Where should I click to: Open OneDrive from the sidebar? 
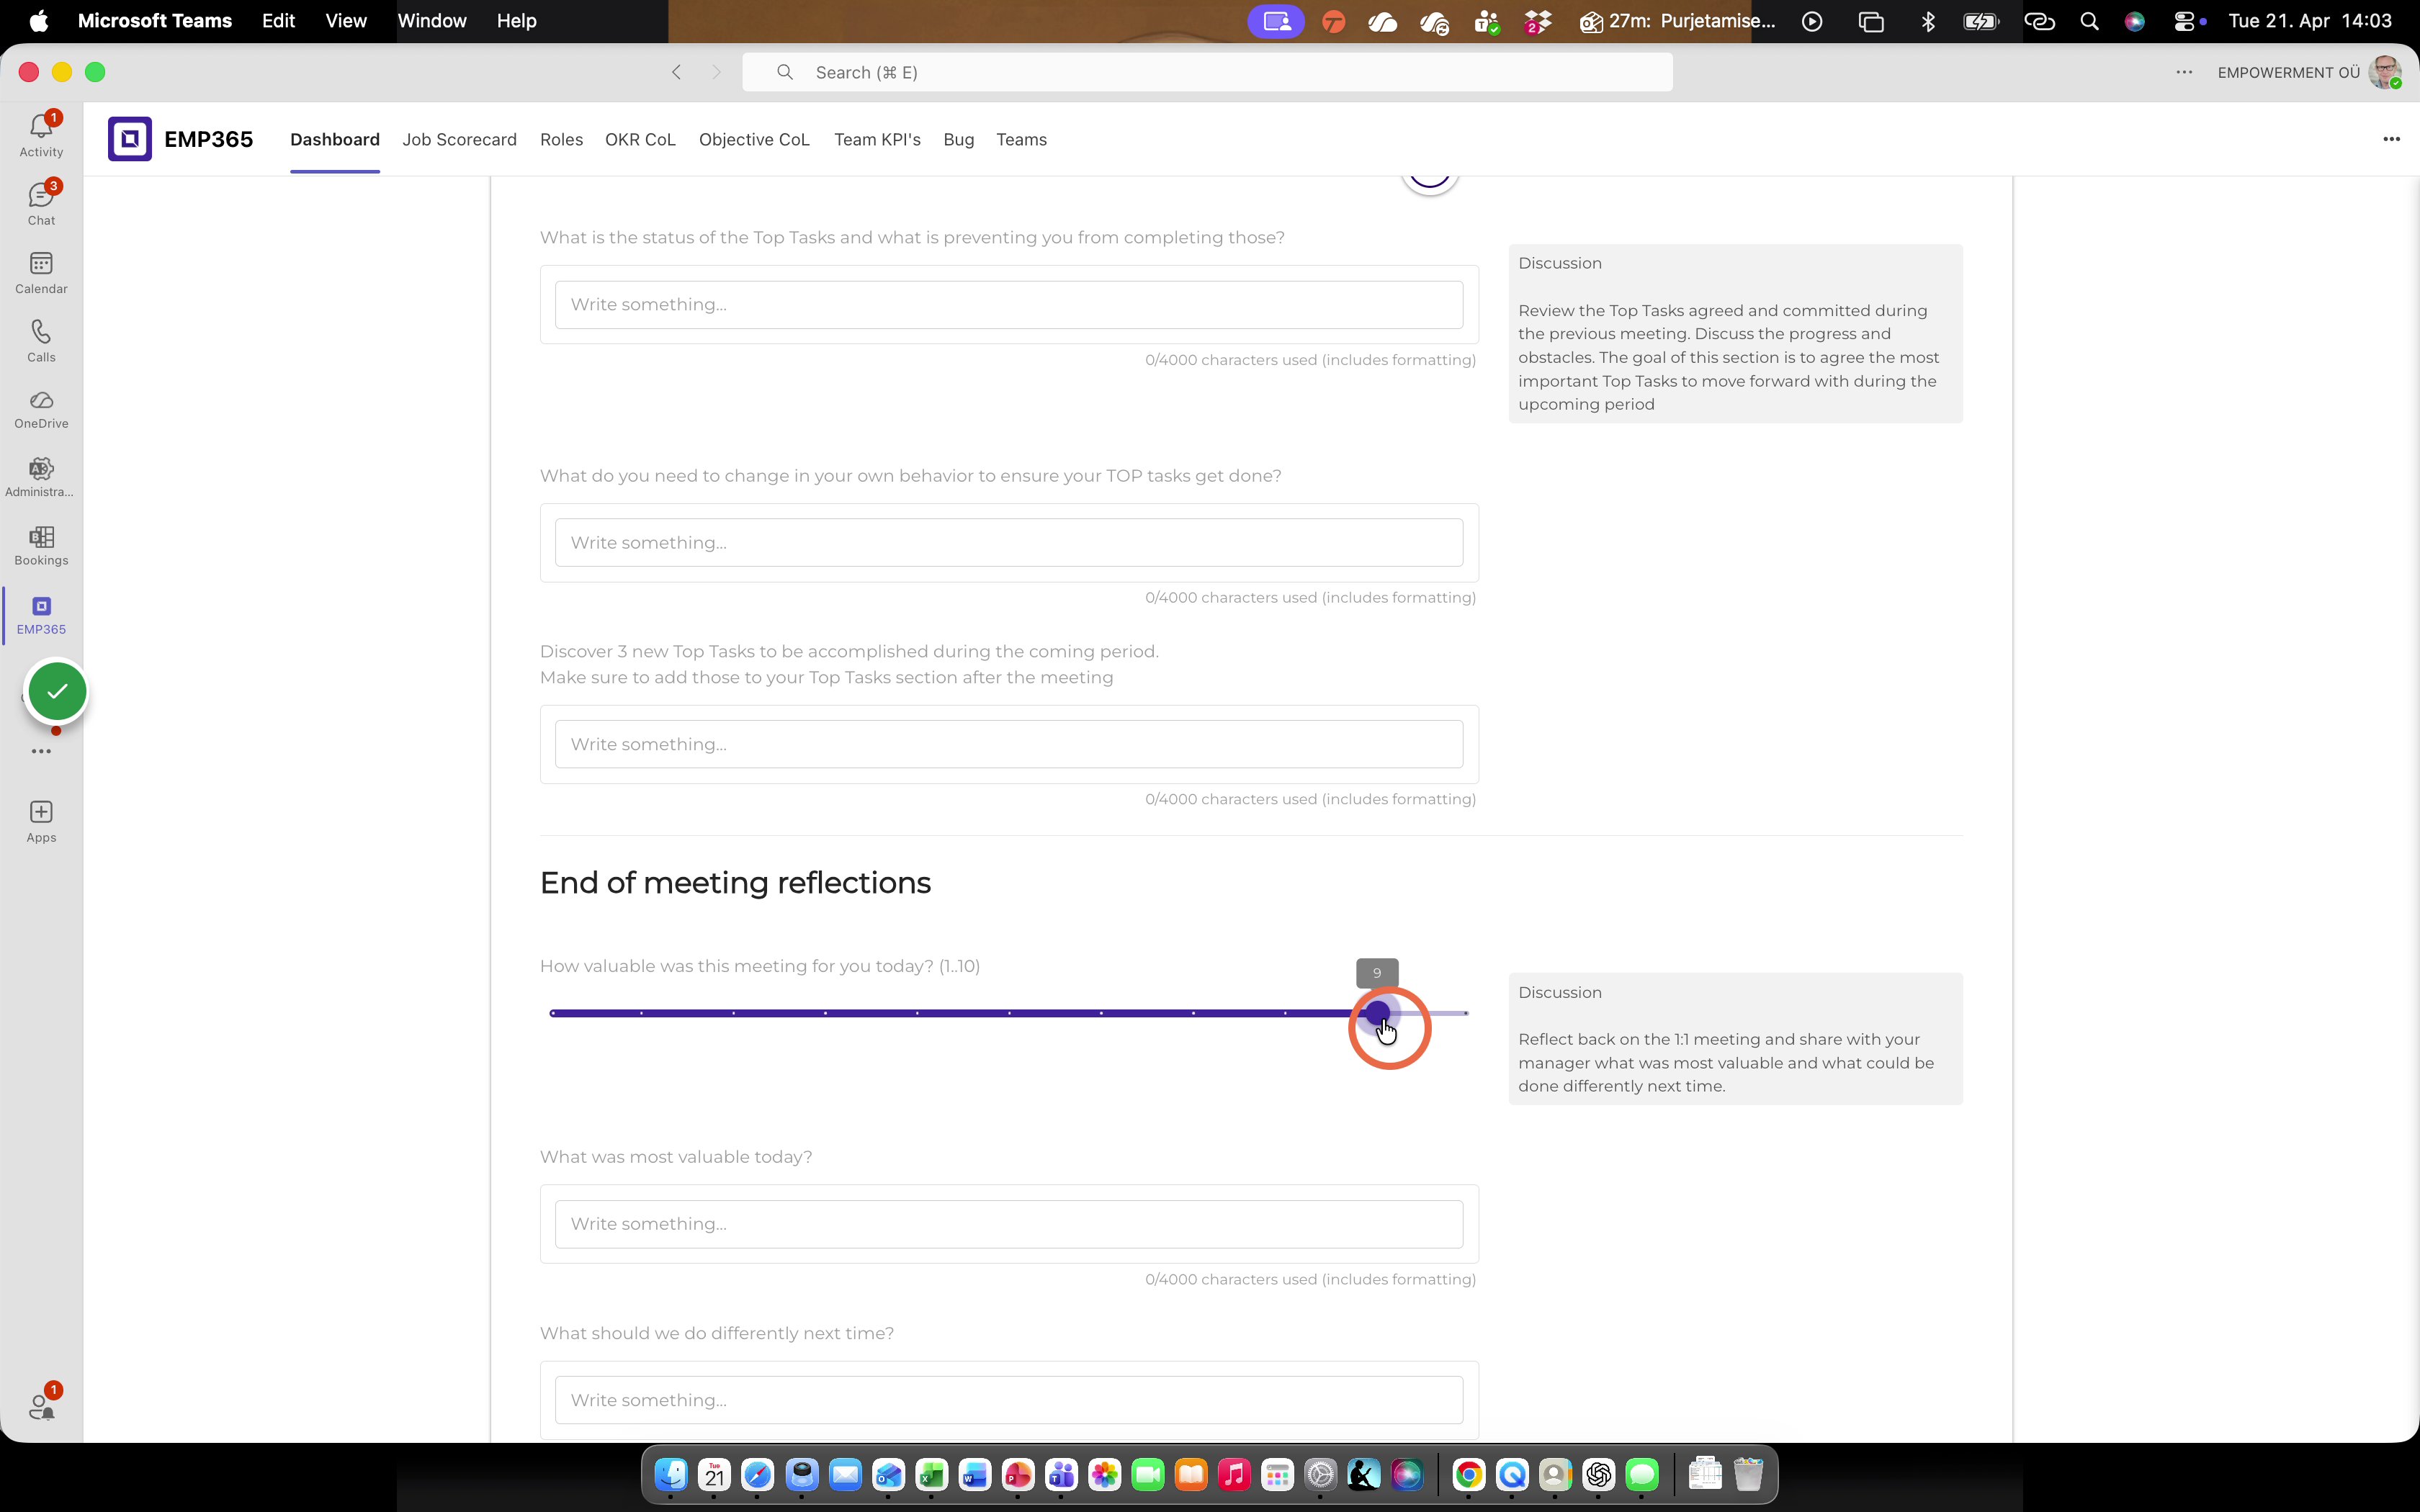click(41, 409)
